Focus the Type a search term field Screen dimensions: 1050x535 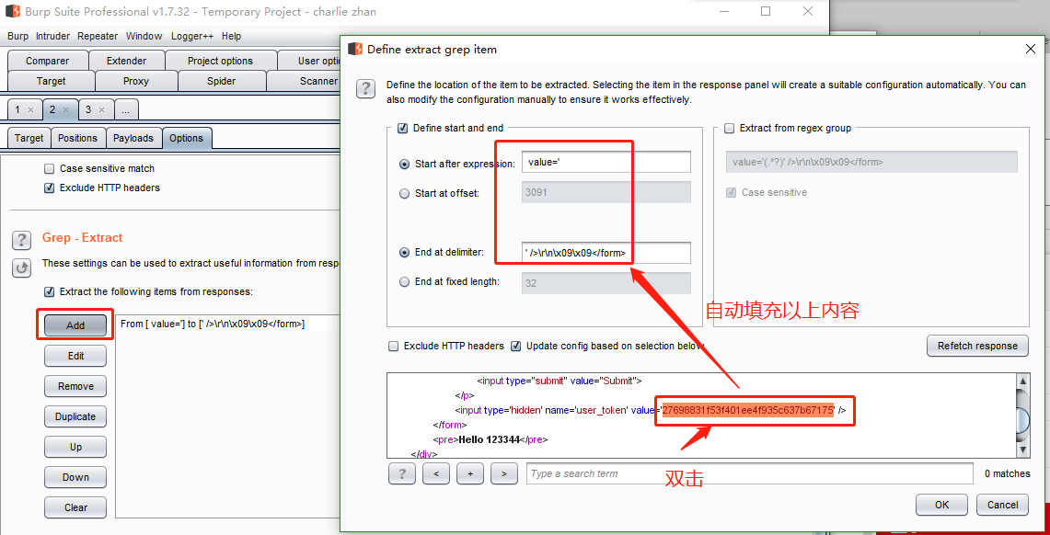749,473
